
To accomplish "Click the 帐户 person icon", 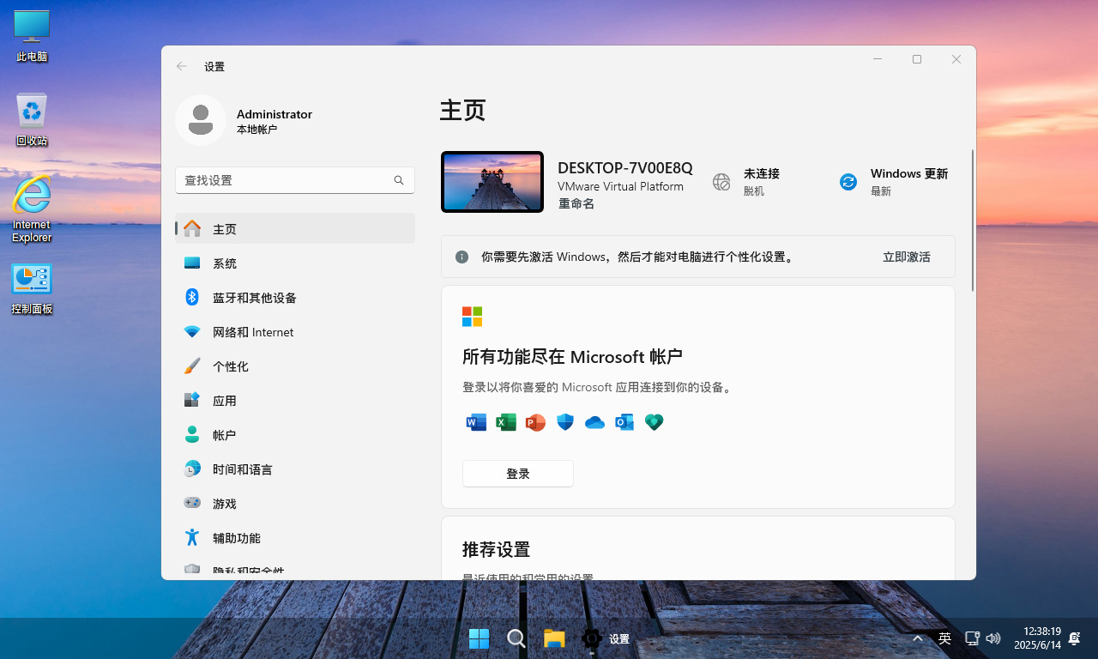I will pos(192,435).
